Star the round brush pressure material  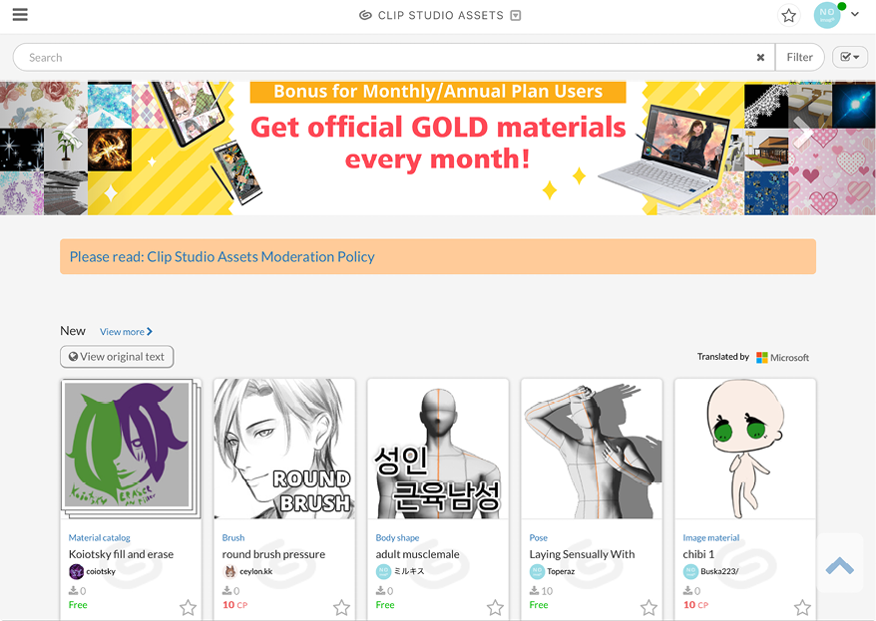point(341,607)
